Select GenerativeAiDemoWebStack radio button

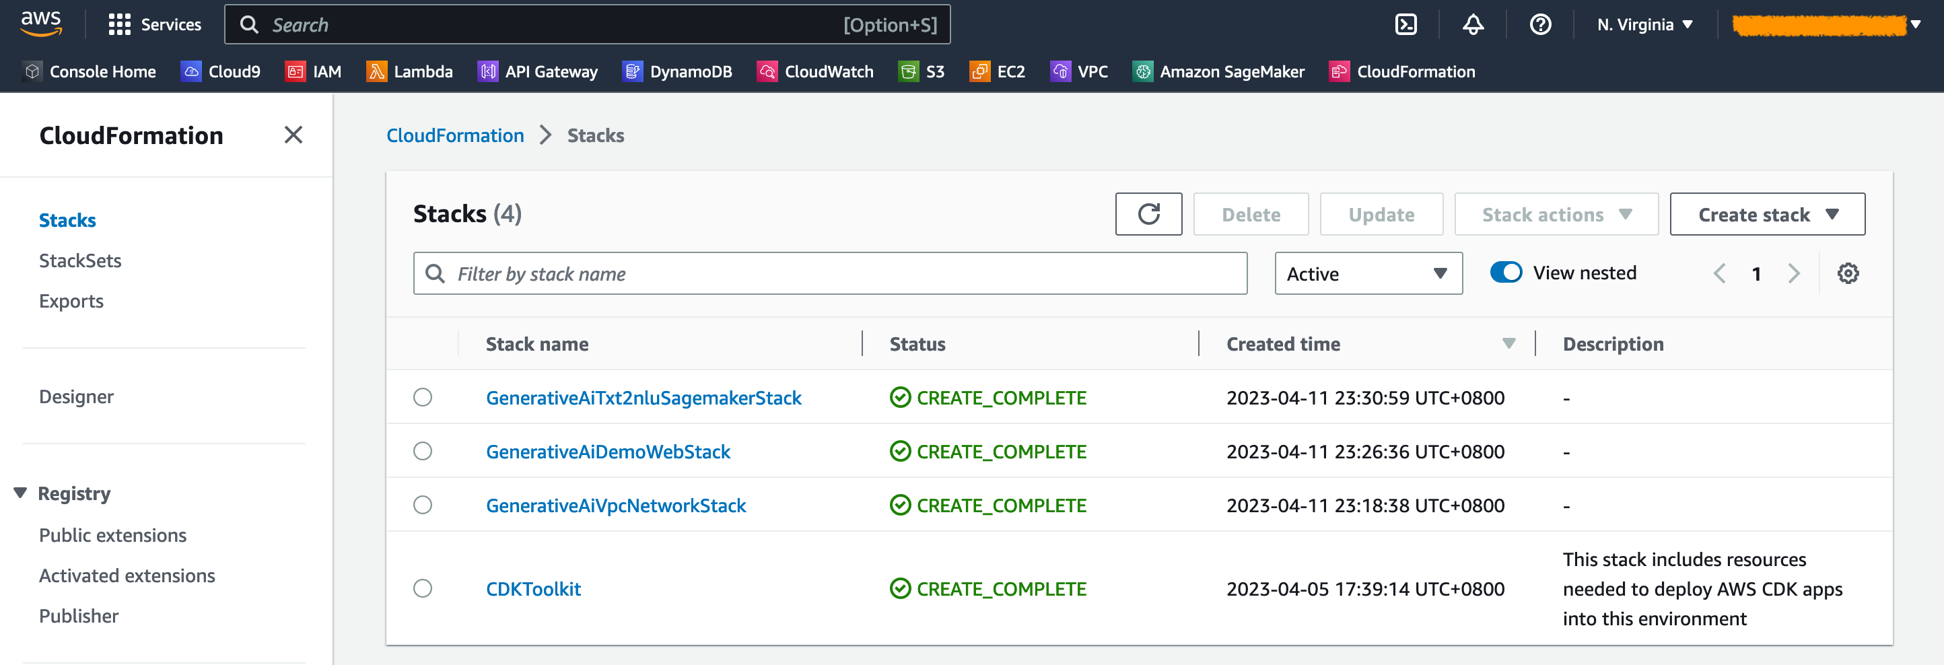(423, 452)
